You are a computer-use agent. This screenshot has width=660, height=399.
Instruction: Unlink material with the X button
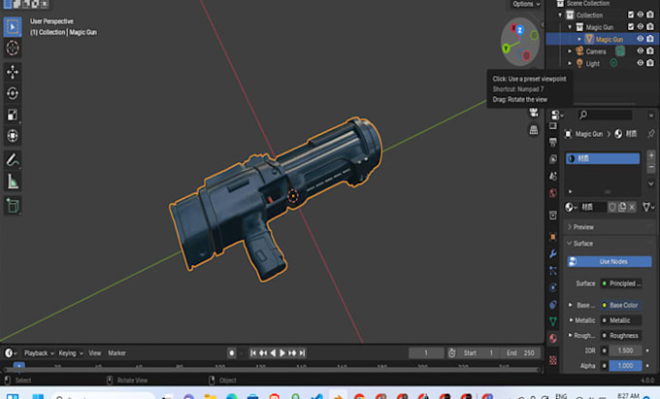point(632,207)
